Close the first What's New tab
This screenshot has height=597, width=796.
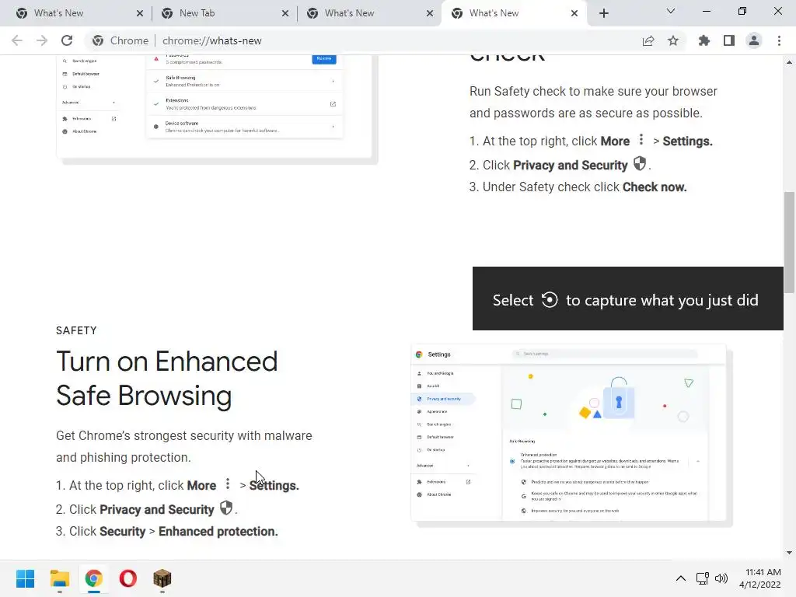(140, 13)
